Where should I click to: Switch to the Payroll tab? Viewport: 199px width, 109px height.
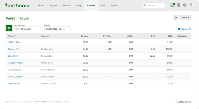[114, 6]
